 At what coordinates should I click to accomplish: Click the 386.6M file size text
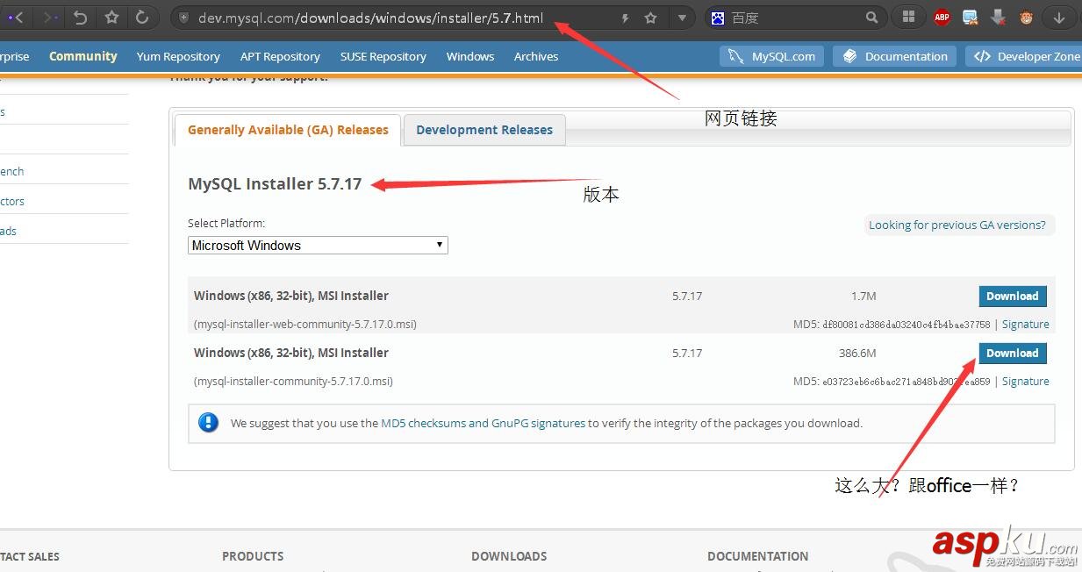pyautogui.click(x=857, y=354)
